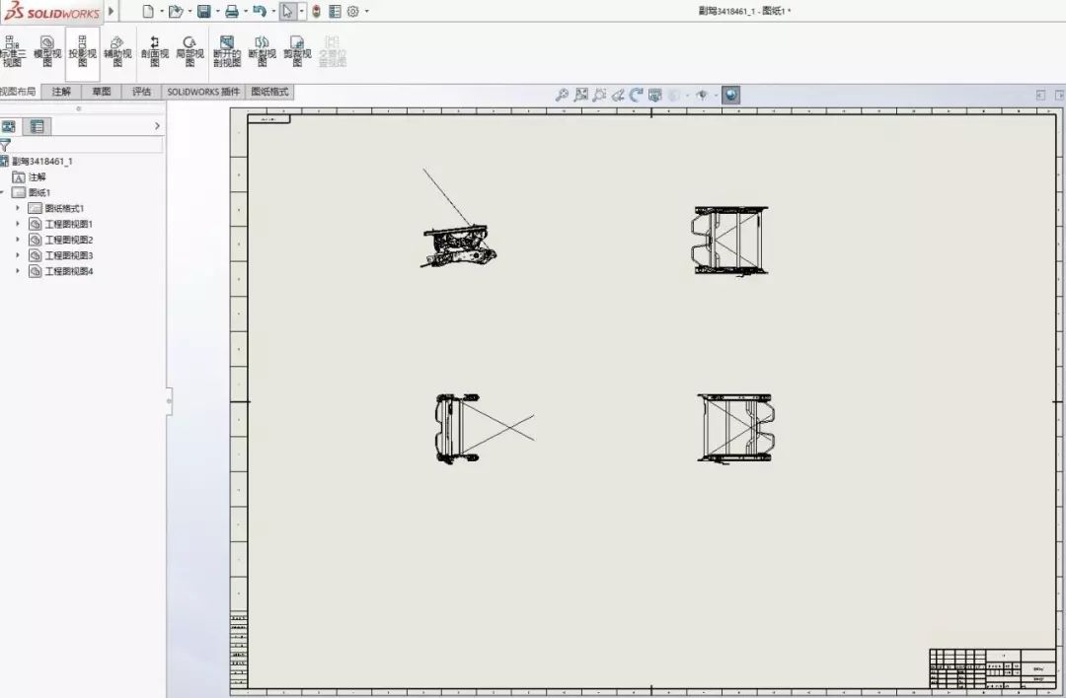Click the Zoom to Fit magnifier icon
Screen dimensions: 1066x698
[562, 95]
